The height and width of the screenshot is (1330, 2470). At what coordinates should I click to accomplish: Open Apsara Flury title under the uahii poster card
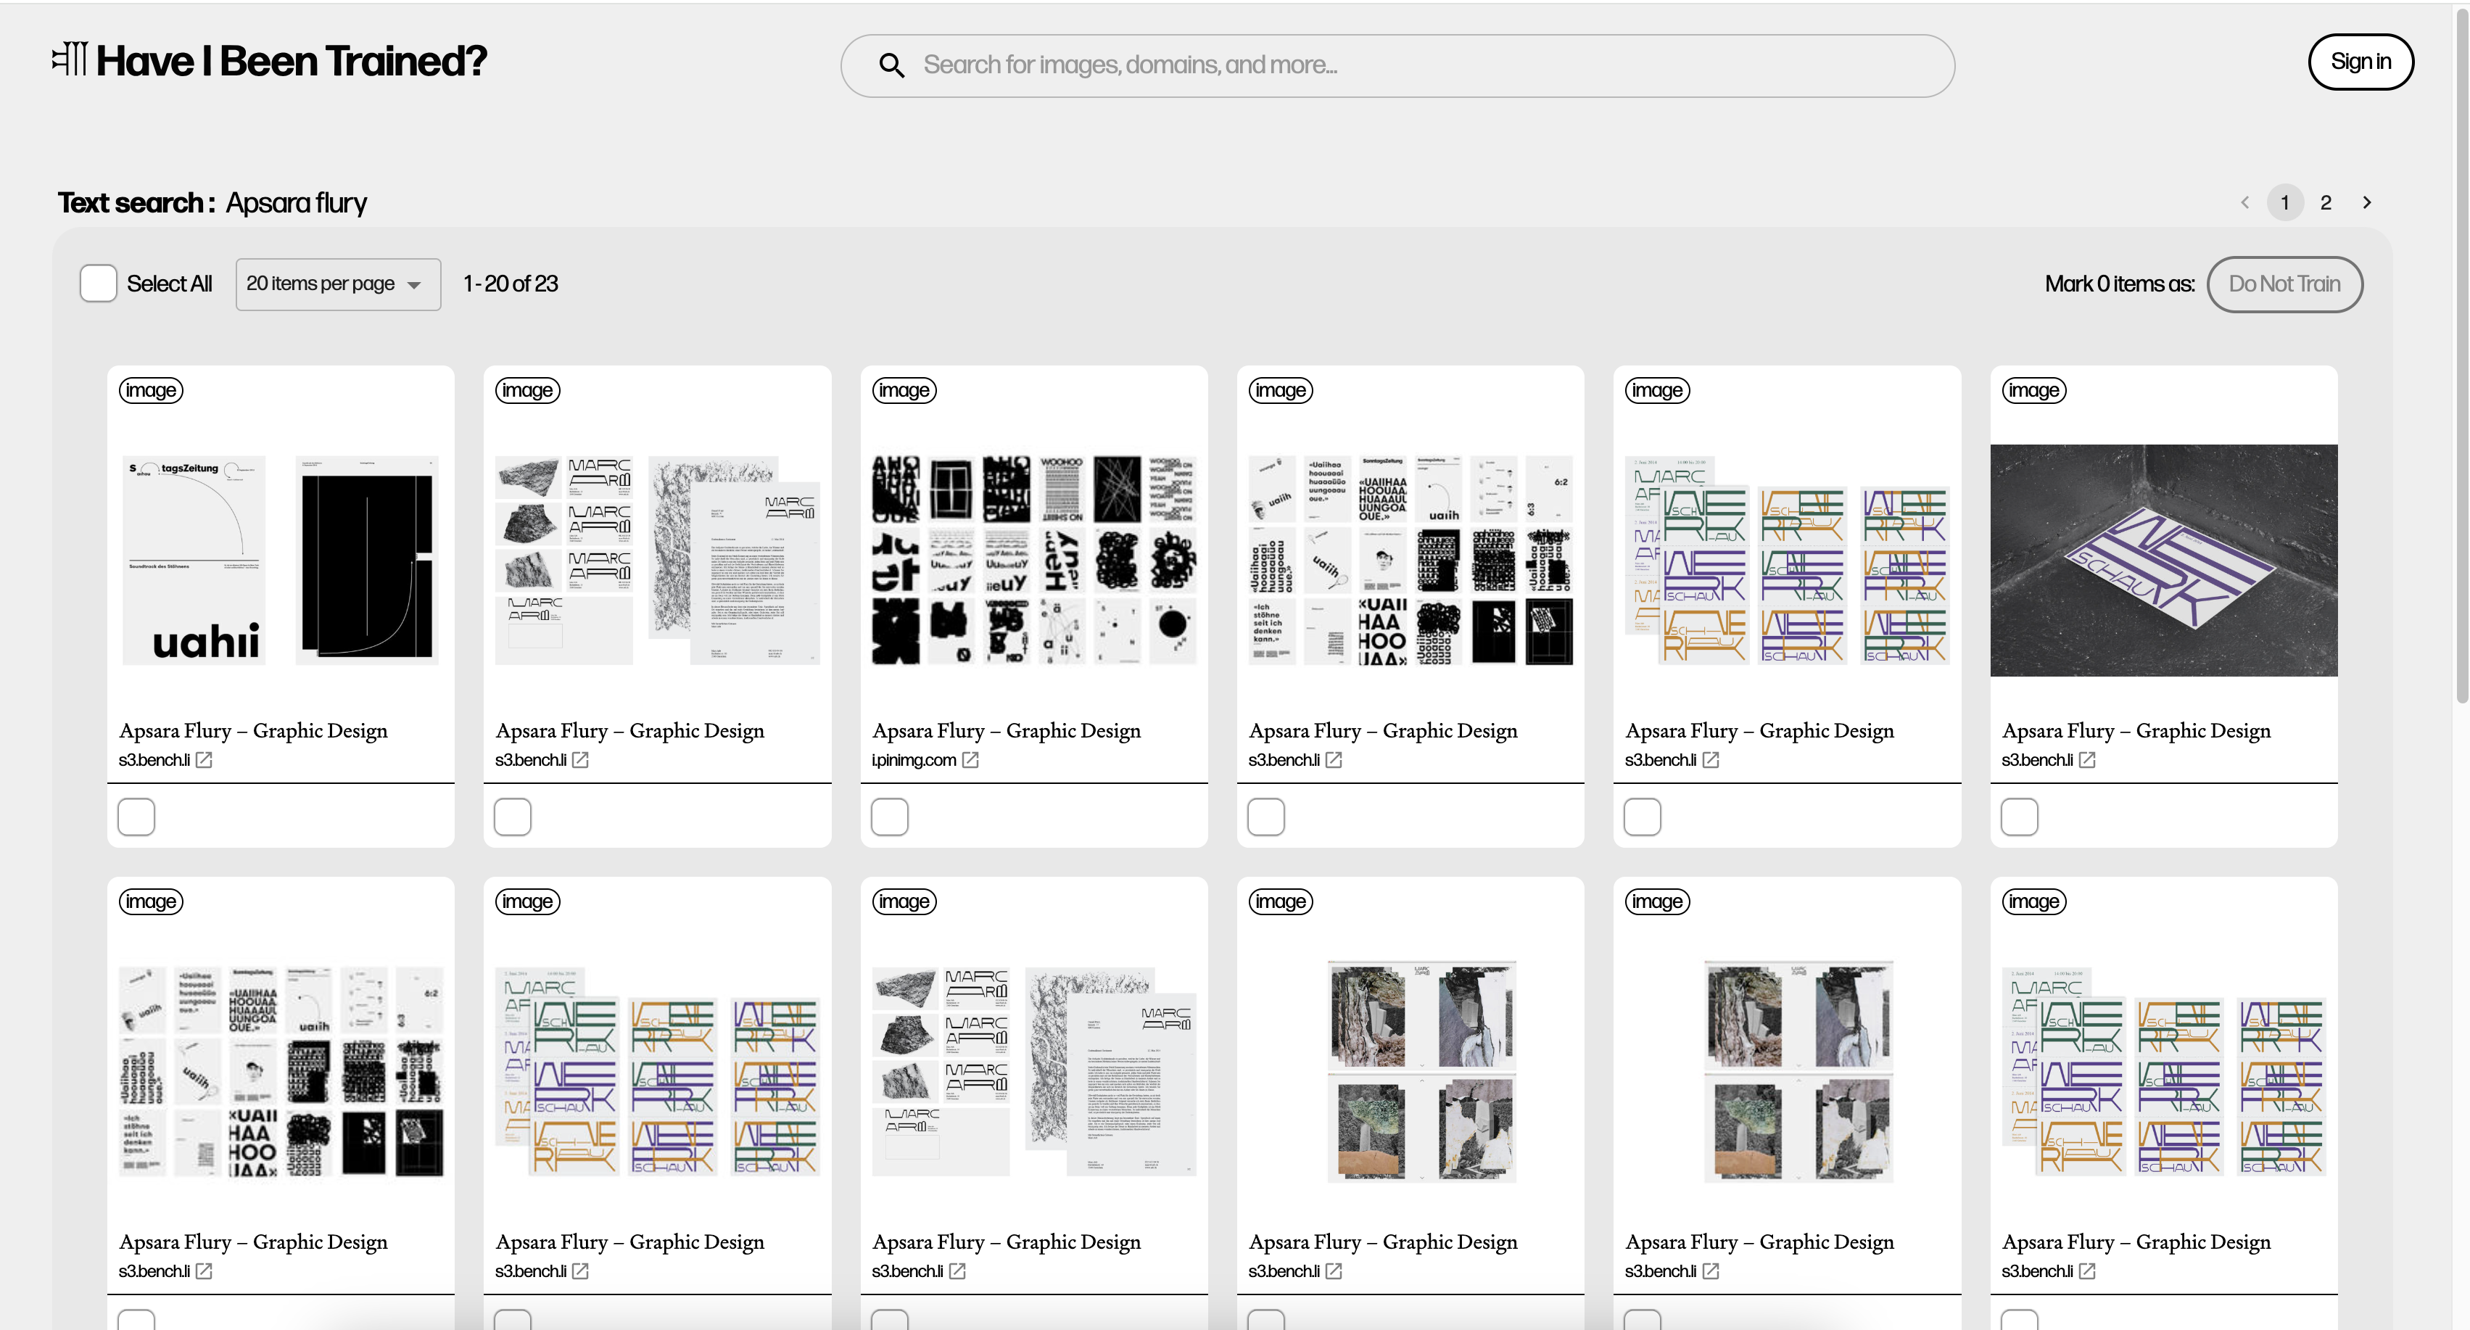(253, 731)
